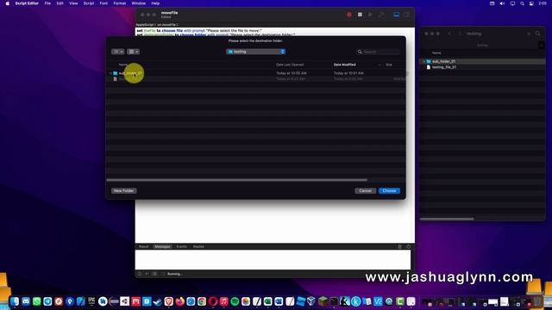Select testing_file_01 in the Finder window
This screenshot has height=310, width=552.
pos(444,67)
